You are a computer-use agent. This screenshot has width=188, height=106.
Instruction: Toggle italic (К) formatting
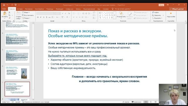point(41,17)
